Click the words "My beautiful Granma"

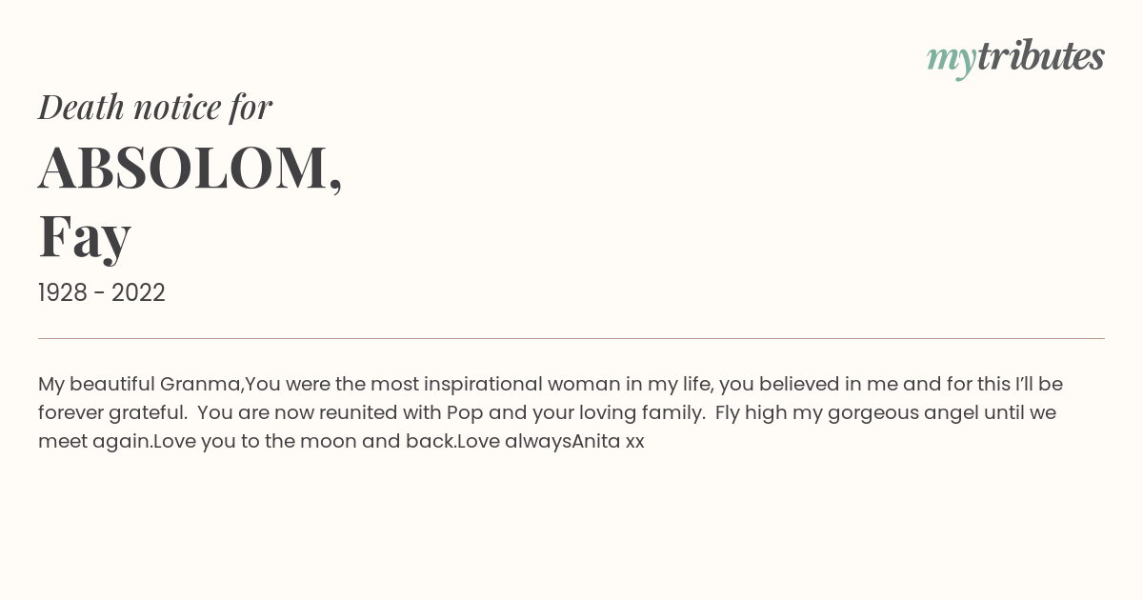tap(141, 385)
